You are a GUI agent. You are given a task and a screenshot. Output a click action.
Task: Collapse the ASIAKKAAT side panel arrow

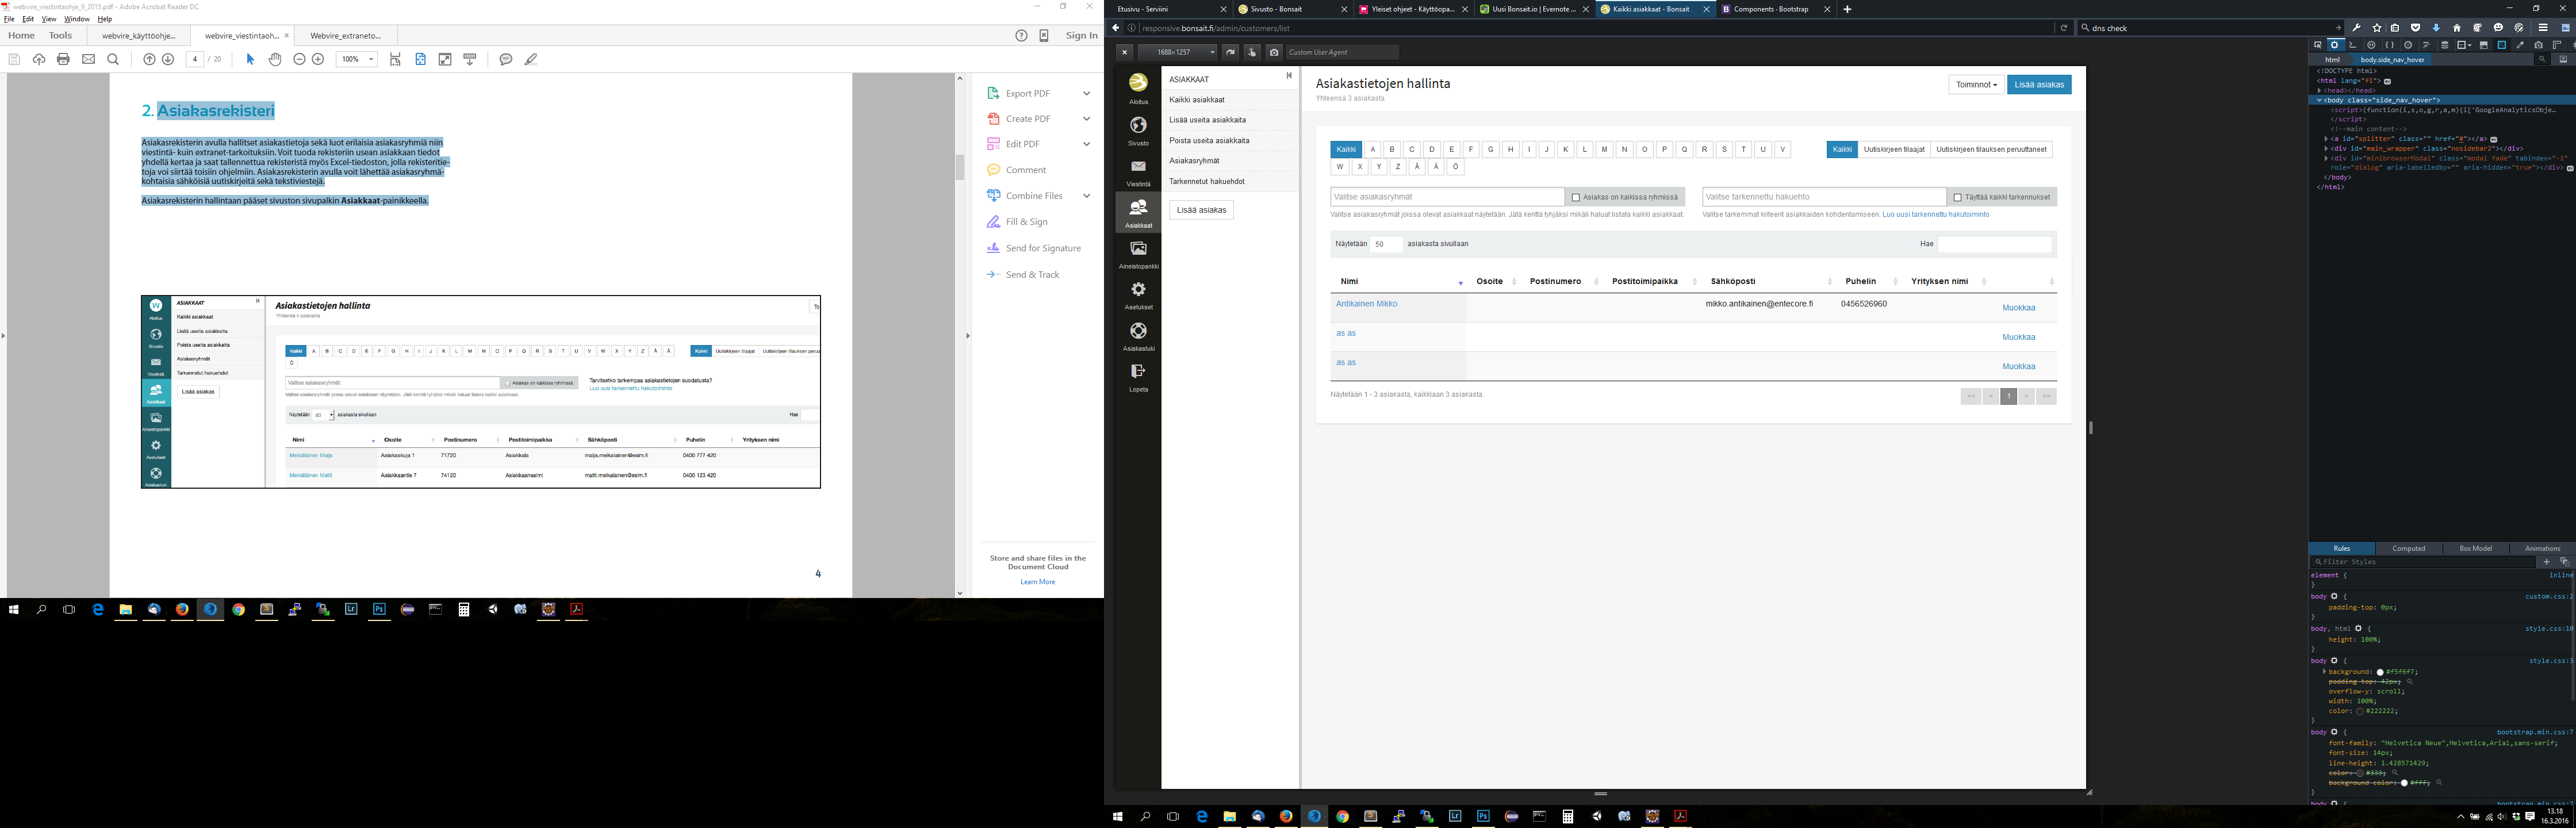tap(1288, 76)
